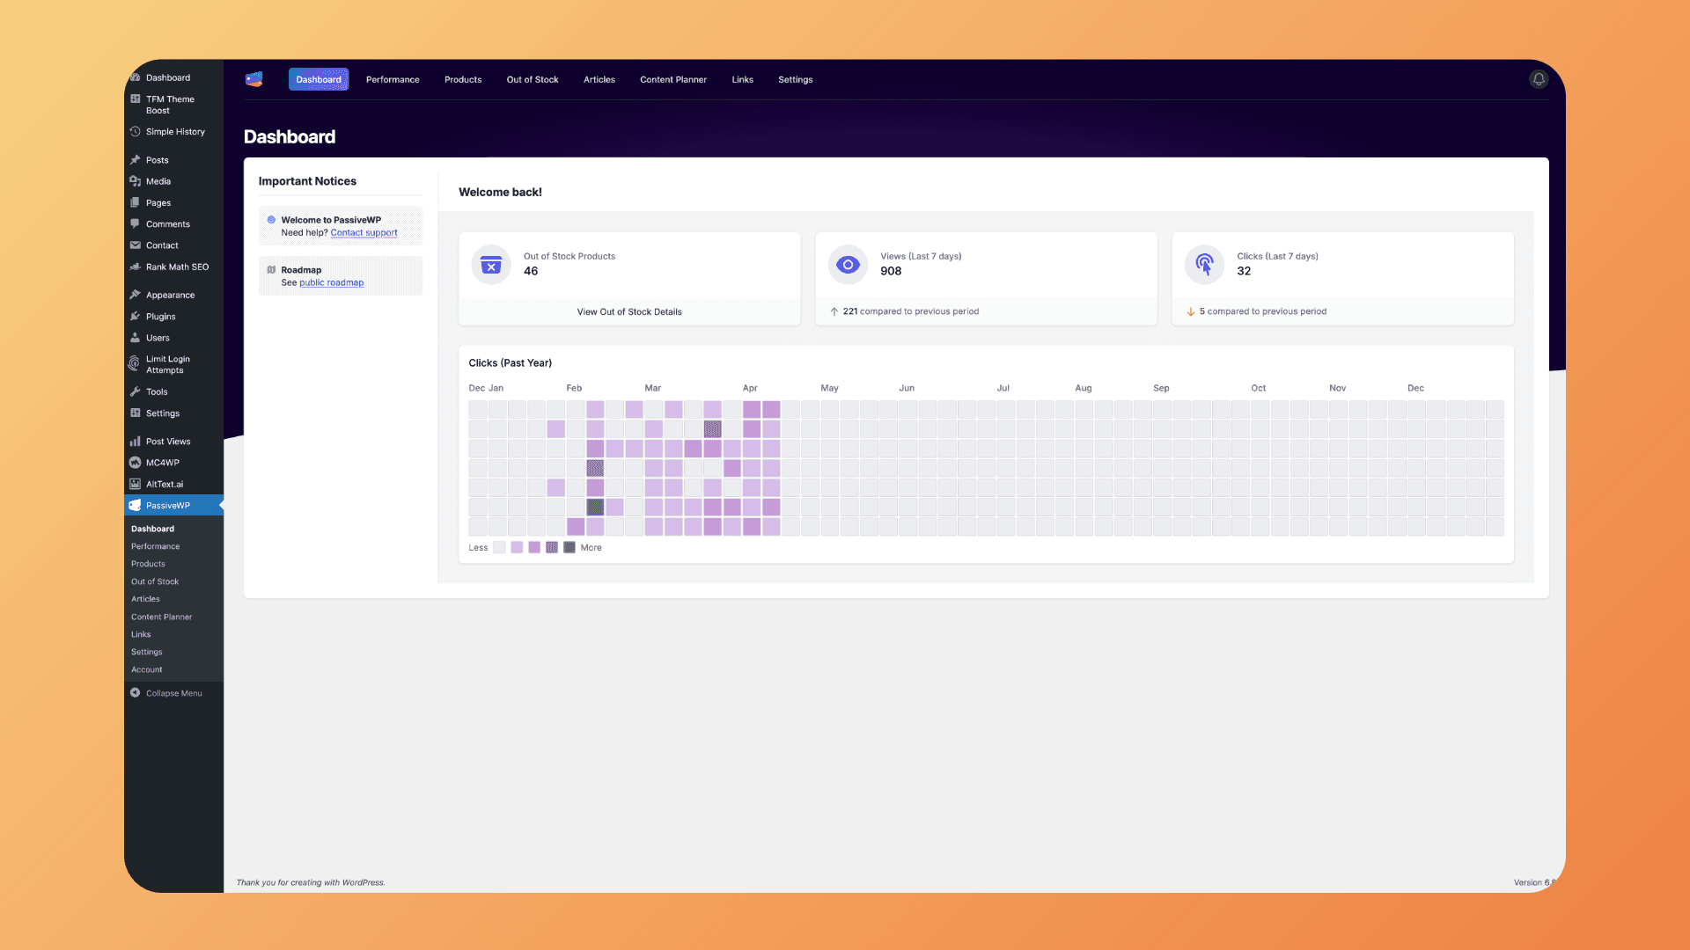The width and height of the screenshot is (1690, 950).
Task: Open the notification bell
Action: coord(1539,79)
